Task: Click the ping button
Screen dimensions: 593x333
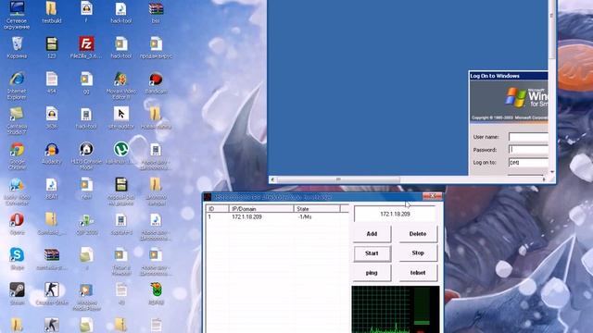Action: click(372, 273)
